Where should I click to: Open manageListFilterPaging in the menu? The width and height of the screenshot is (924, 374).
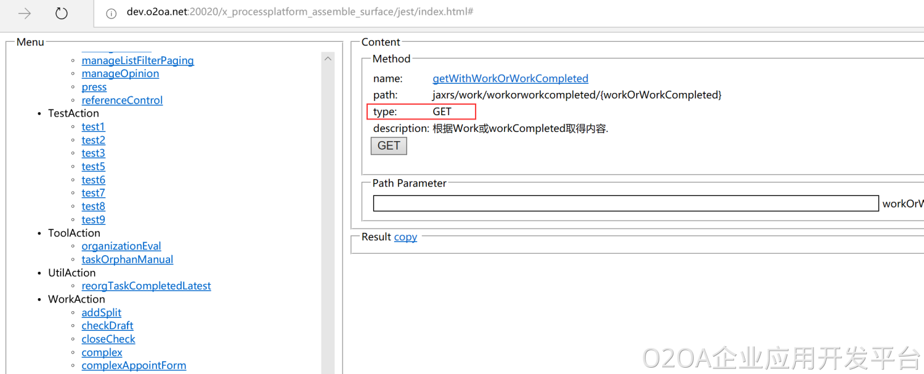click(137, 60)
